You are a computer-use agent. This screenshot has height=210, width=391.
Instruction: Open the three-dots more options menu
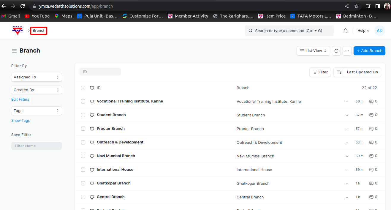[347, 51]
